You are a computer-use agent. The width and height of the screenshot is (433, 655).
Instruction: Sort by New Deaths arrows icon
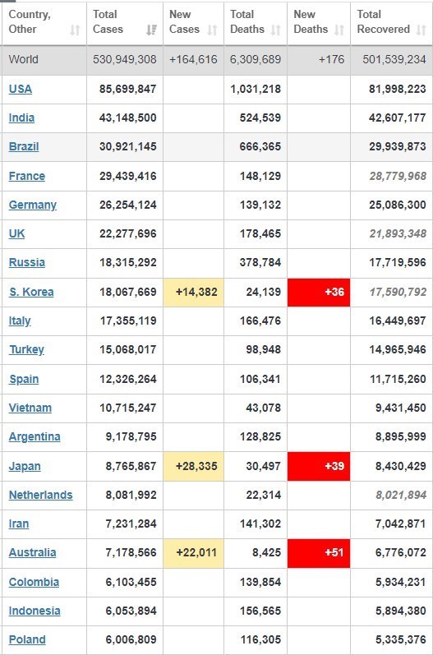pyautogui.click(x=339, y=30)
